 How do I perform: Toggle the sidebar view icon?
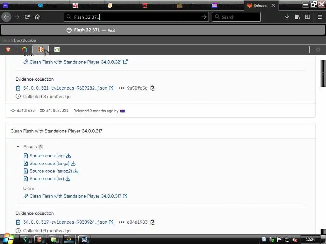tap(308, 17)
